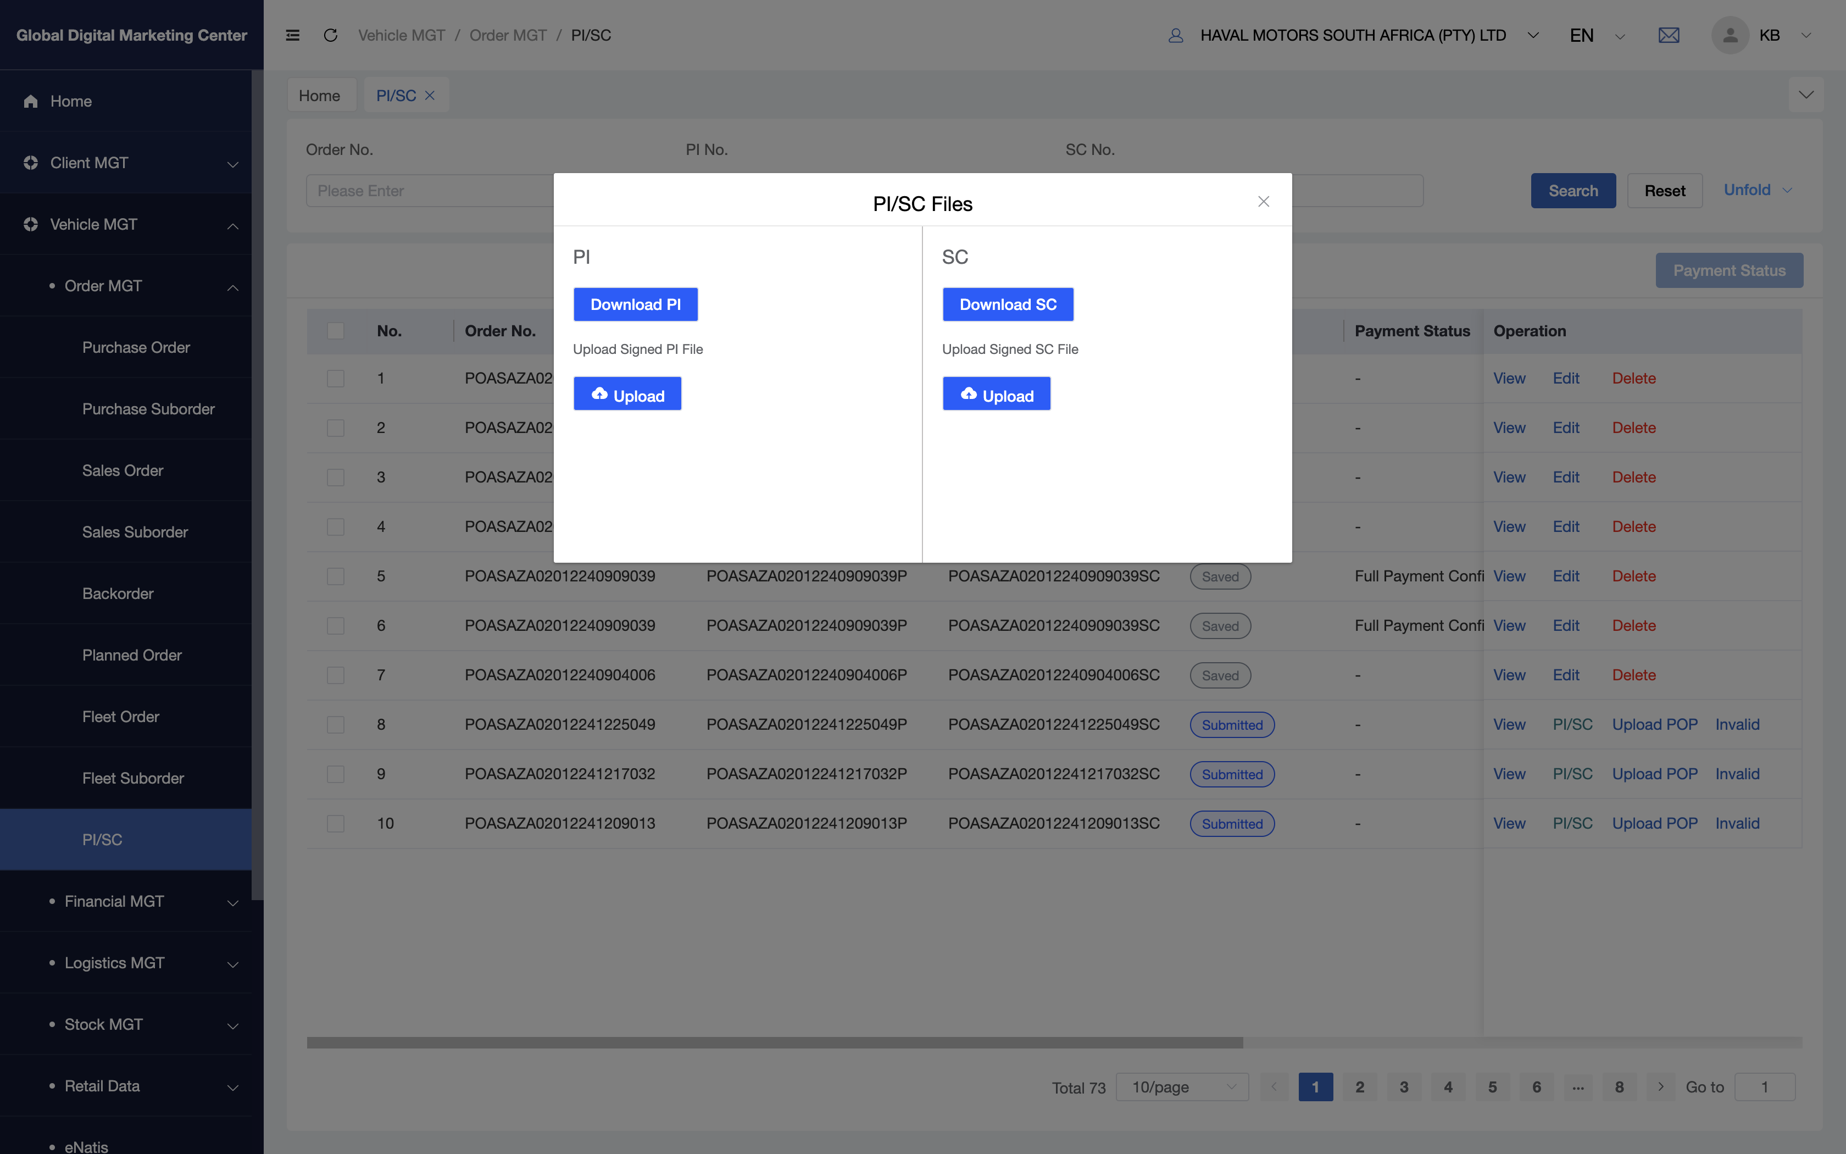Open the mail envelope icon
This screenshot has height=1154, width=1846.
click(x=1668, y=35)
